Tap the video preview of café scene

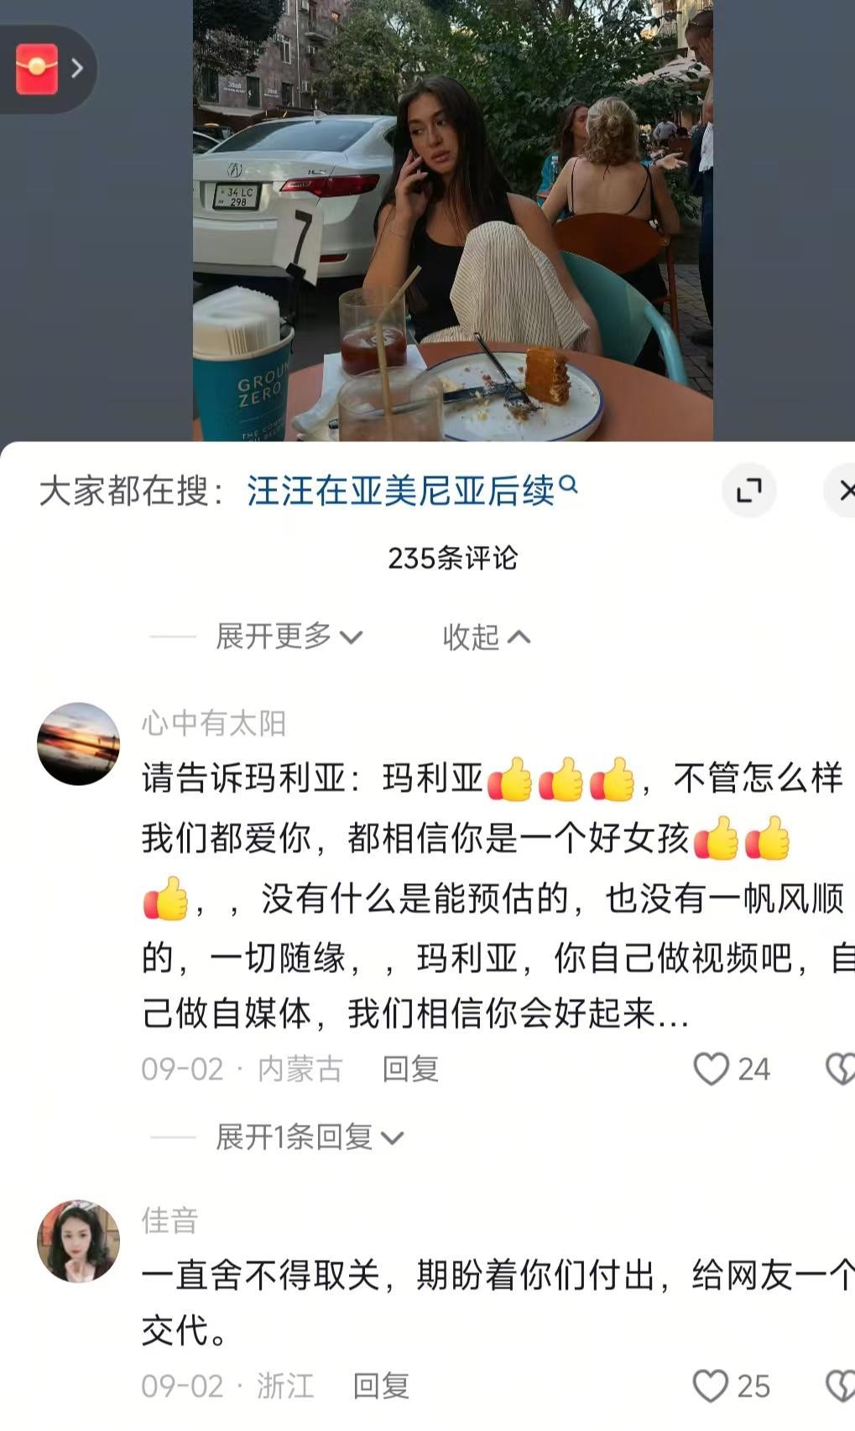click(x=453, y=220)
